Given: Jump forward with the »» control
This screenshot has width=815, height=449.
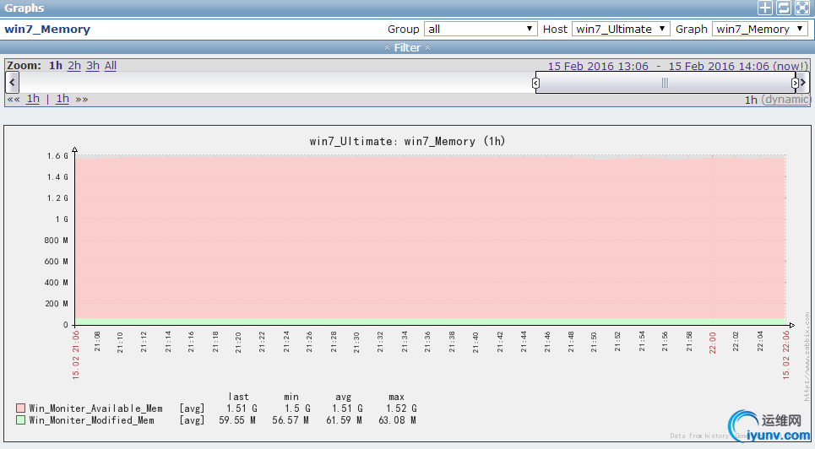Looking at the screenshot, I should [x=82, y=99].
